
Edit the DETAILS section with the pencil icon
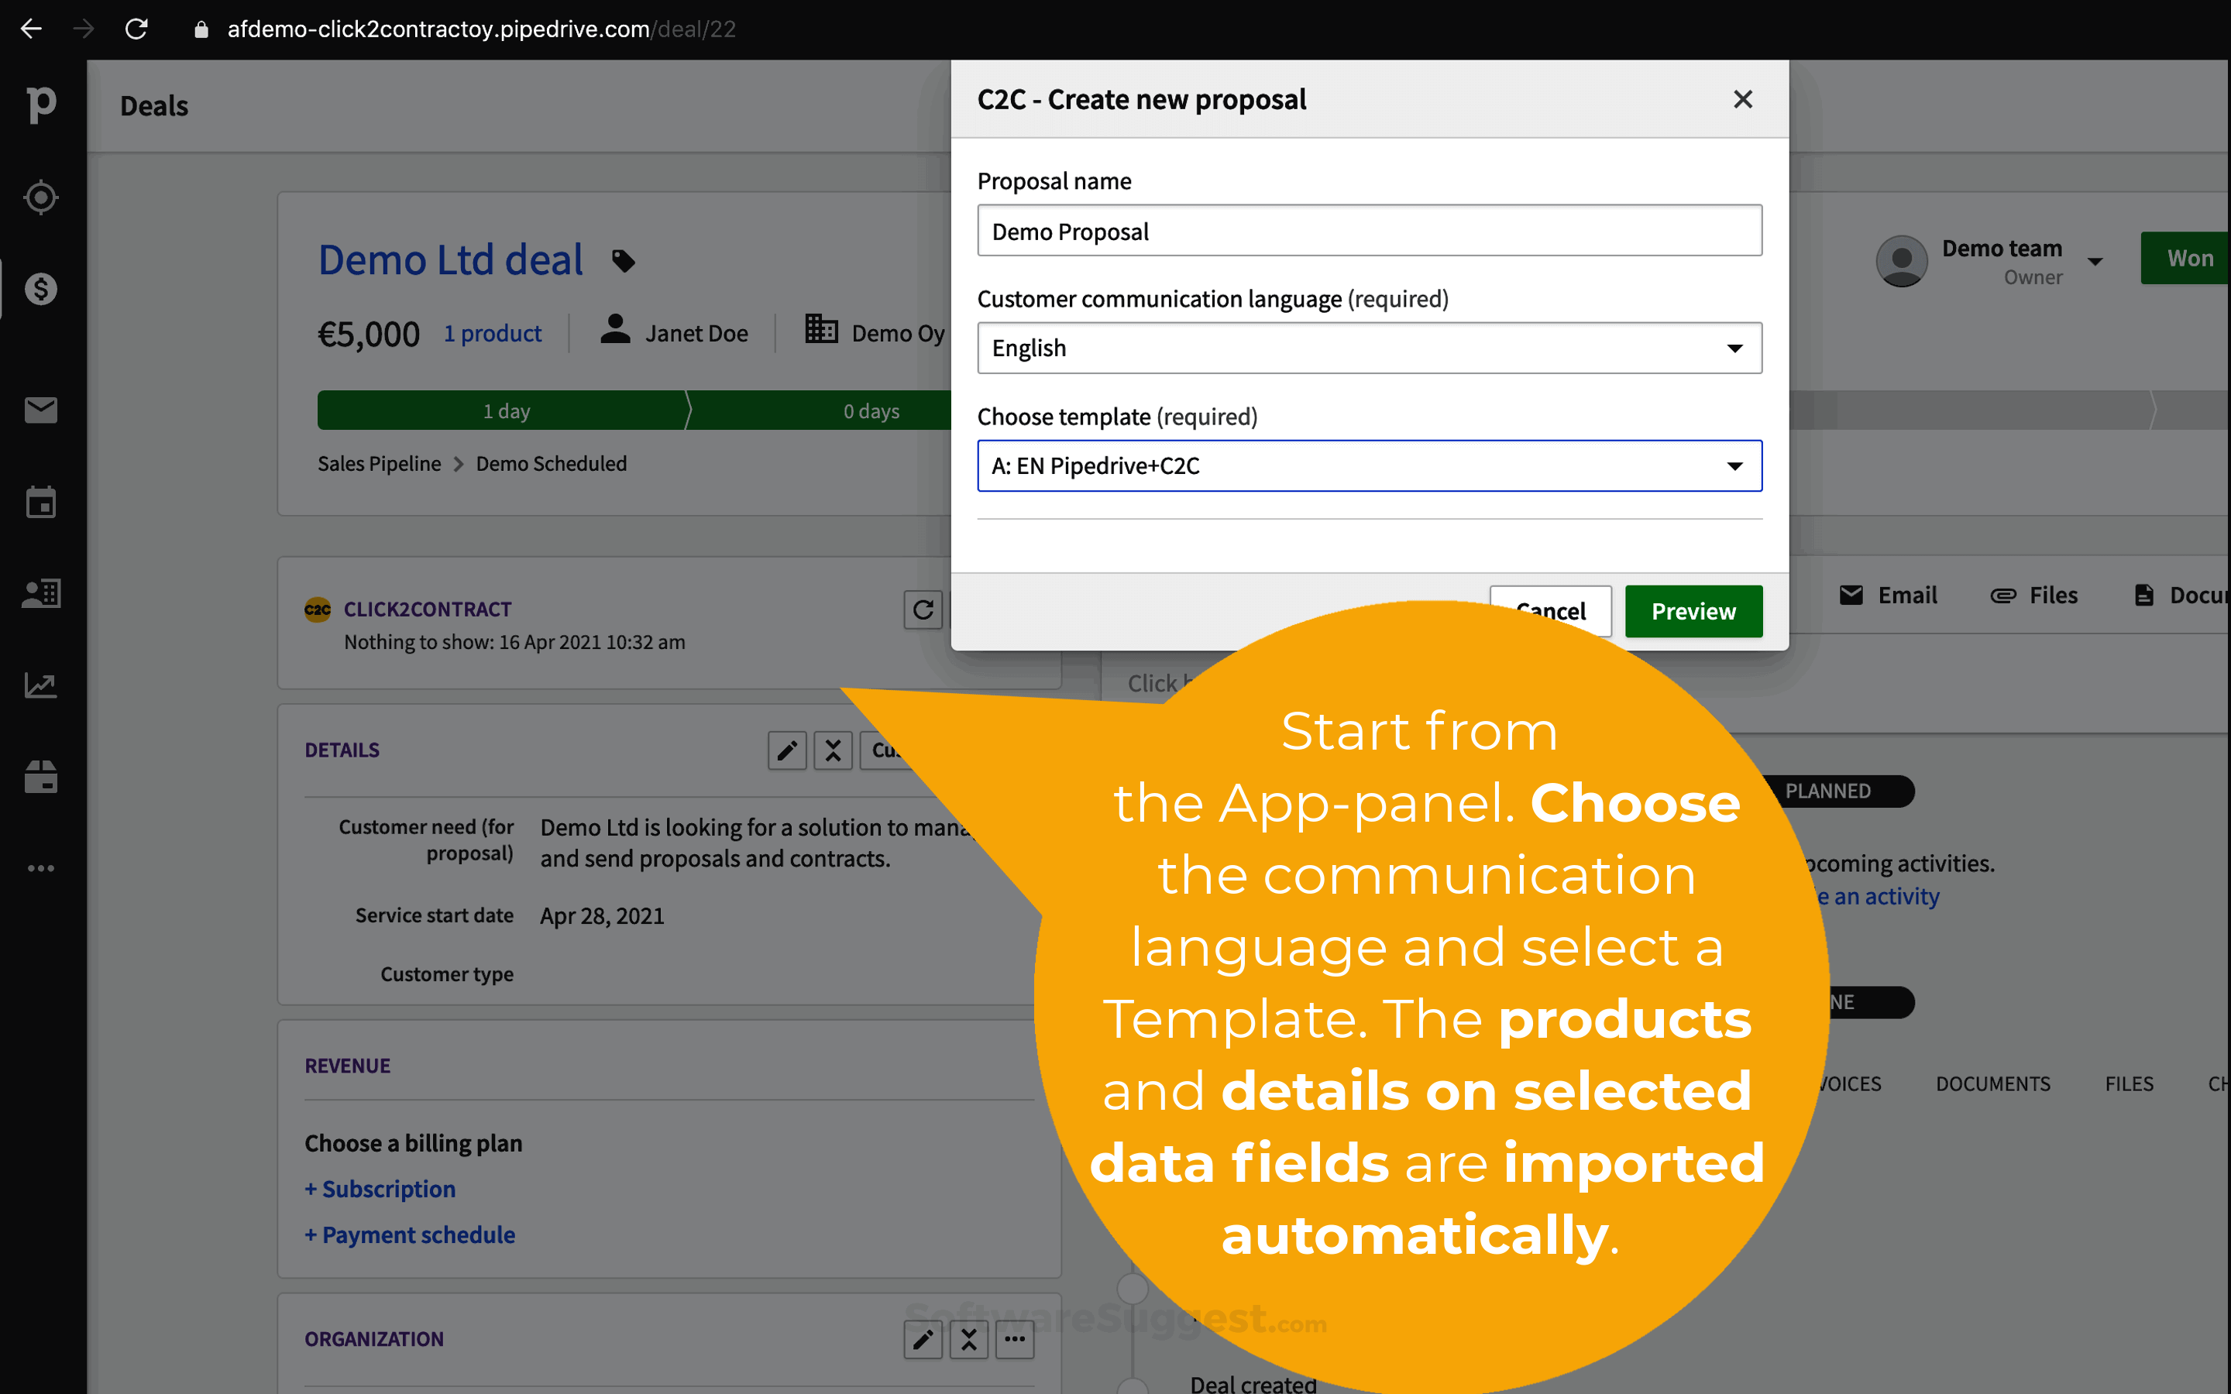(786, 750)
